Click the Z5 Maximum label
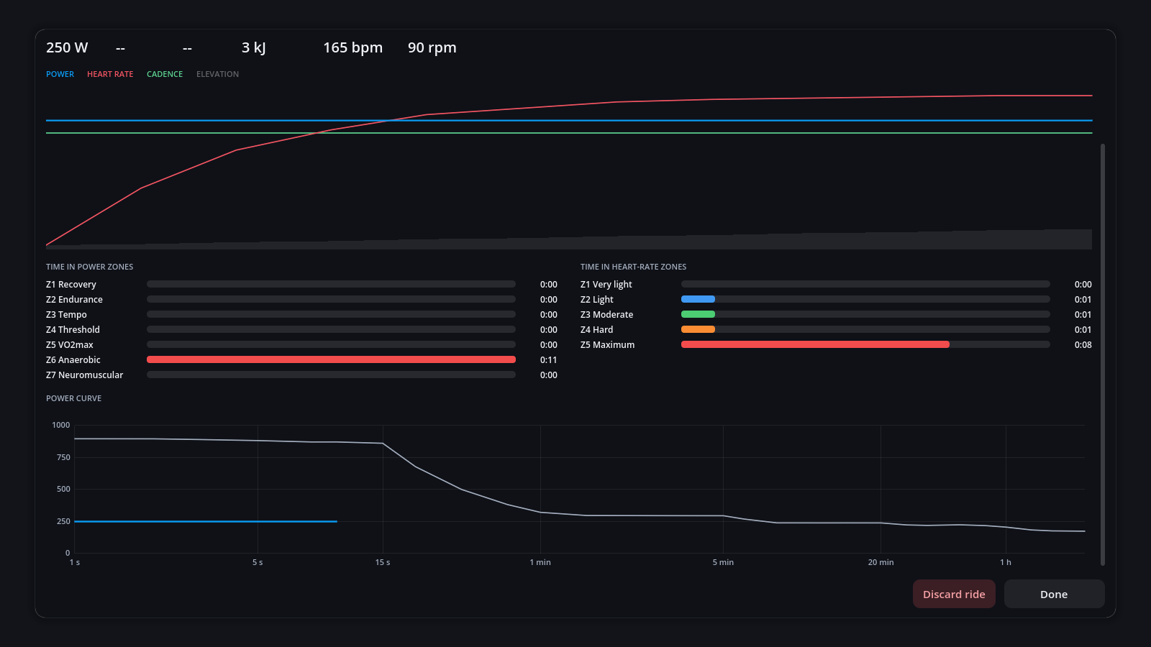The height and width of the screenshot is (647, 1151). (608, 345)
